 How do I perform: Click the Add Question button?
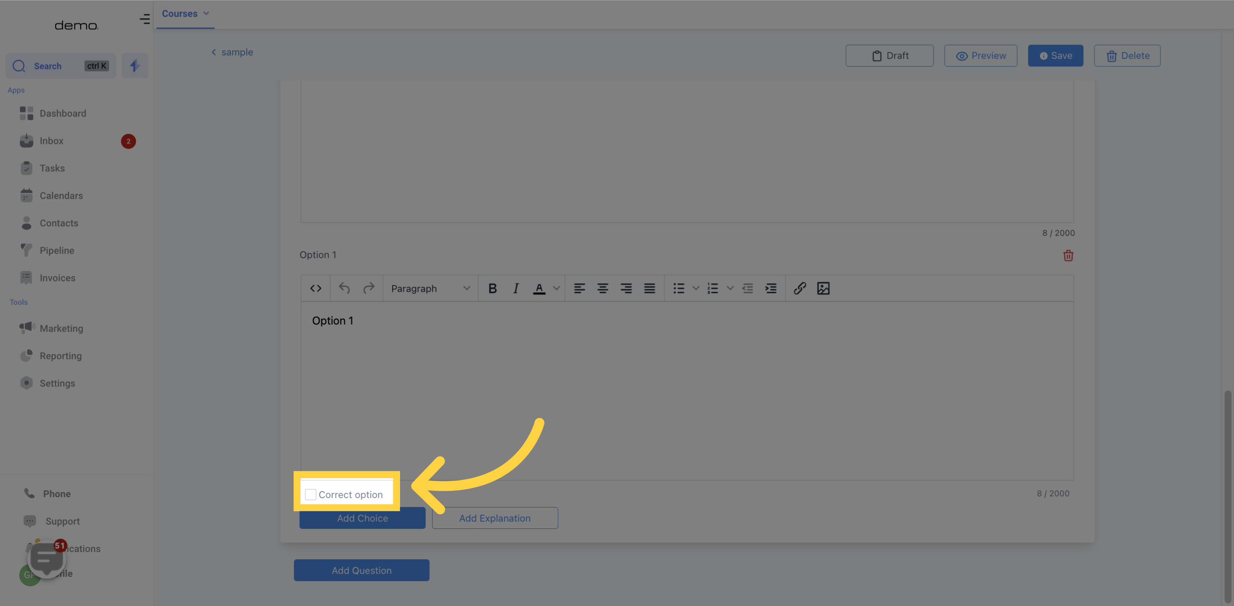[x=362, y=570]
